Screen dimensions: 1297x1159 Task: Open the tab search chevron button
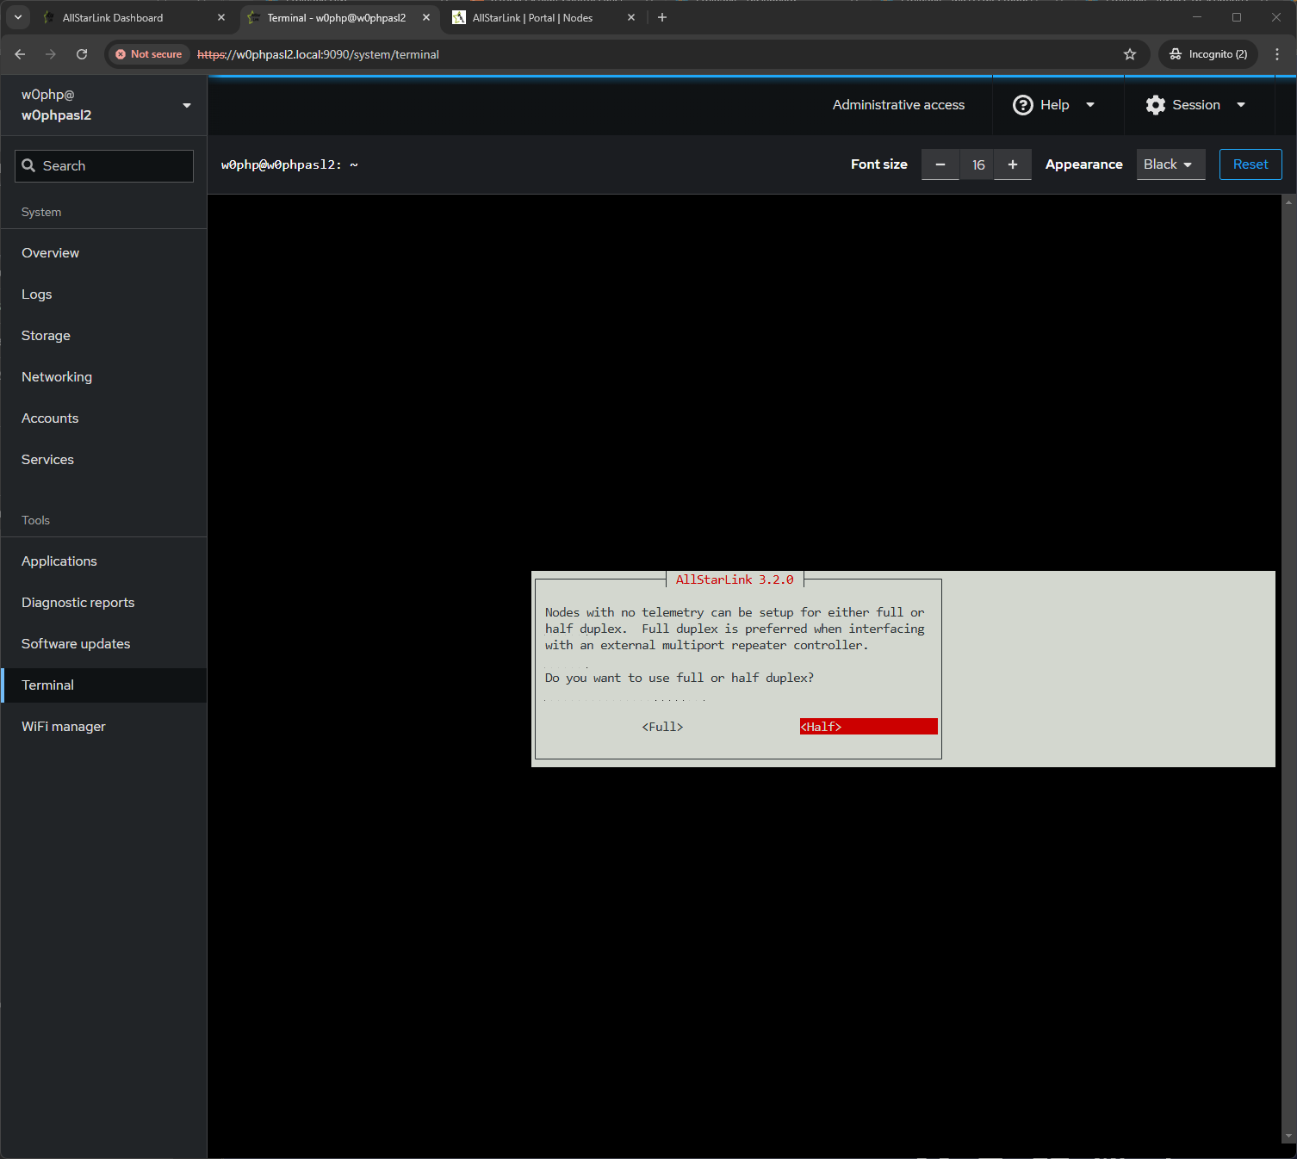pyautogui.click(x=17, y=17)
